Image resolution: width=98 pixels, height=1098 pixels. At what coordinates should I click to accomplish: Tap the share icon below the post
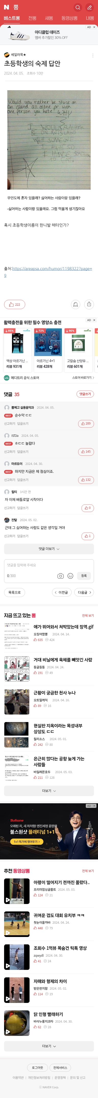pos(89,304)
